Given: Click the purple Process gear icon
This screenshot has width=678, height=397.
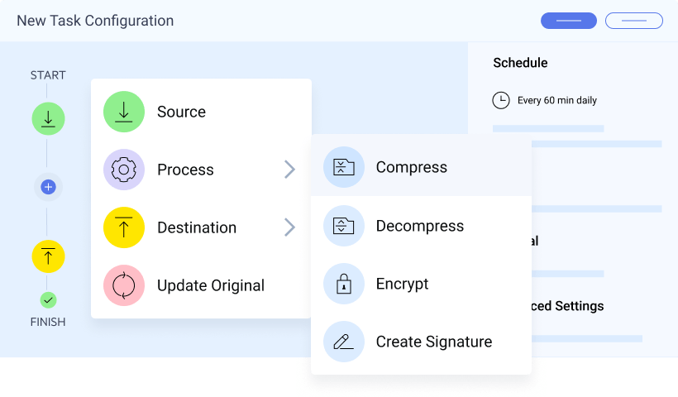Looking at the screenshot, I should coord(124,170).
